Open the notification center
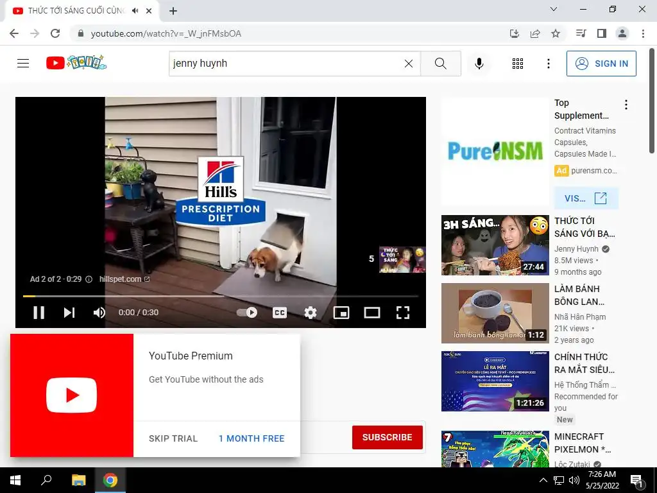657x493 pixels. click(x=637, y=480)
